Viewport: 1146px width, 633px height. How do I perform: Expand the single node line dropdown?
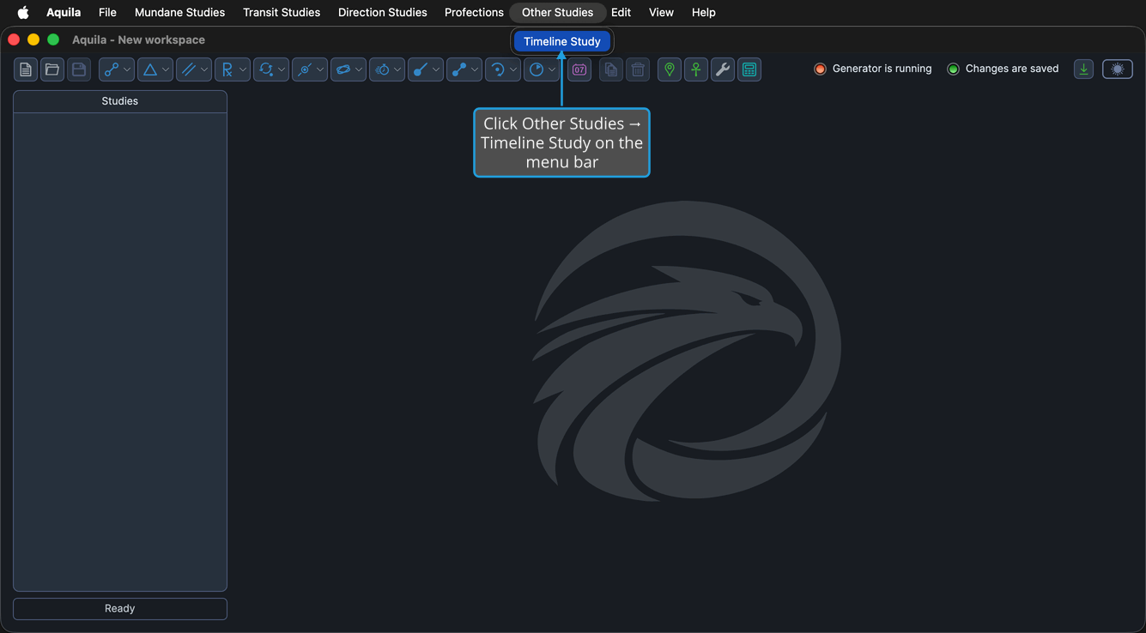[x=436, y=69]
